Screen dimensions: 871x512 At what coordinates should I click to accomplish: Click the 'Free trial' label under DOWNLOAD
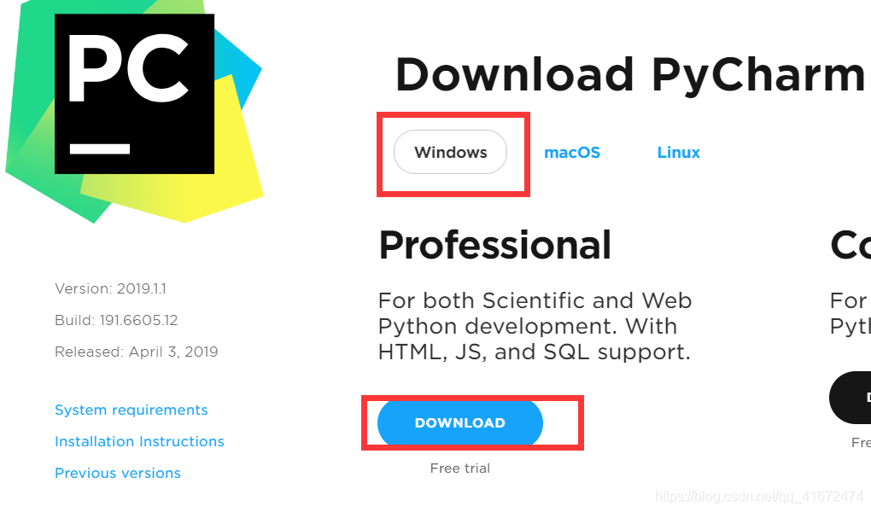coord(460,468)
